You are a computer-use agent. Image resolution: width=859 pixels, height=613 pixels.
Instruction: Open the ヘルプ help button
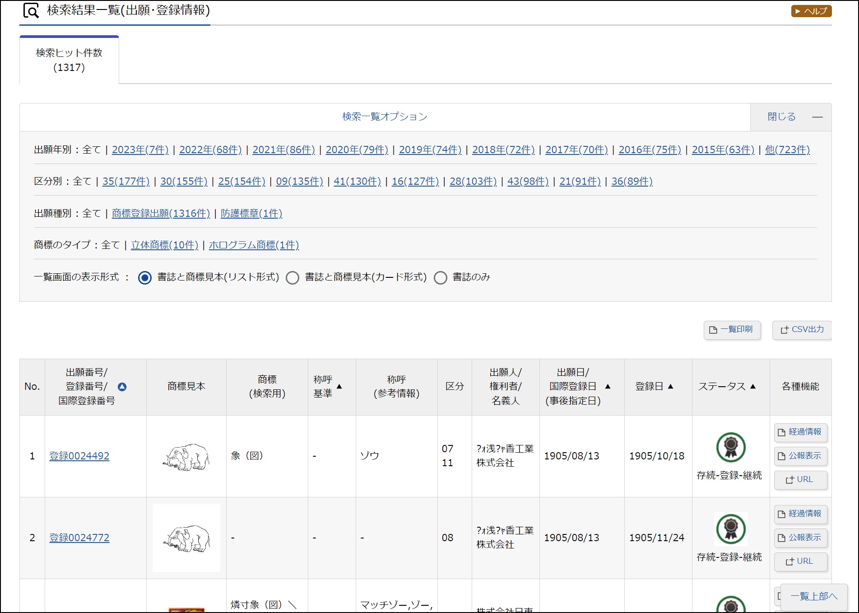click(811, 11)
